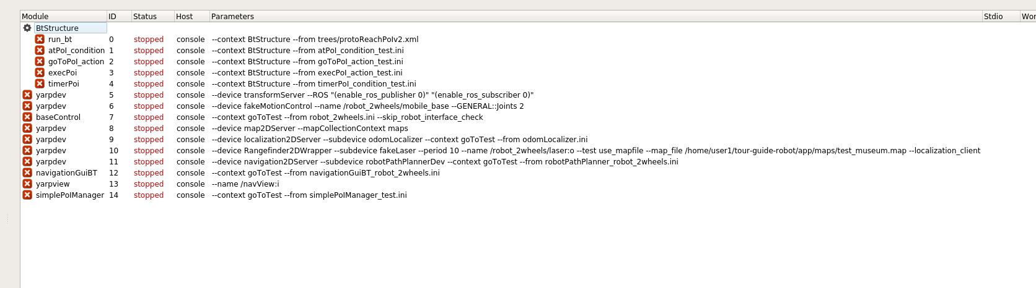This screenshot has width=1036, height=288.
Task: Click parameters with timerPoI_condition_test.ini
Action: (x=314, y=83)
